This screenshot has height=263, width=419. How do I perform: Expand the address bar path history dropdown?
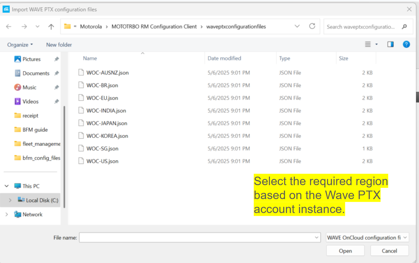(x=297, y=26)
